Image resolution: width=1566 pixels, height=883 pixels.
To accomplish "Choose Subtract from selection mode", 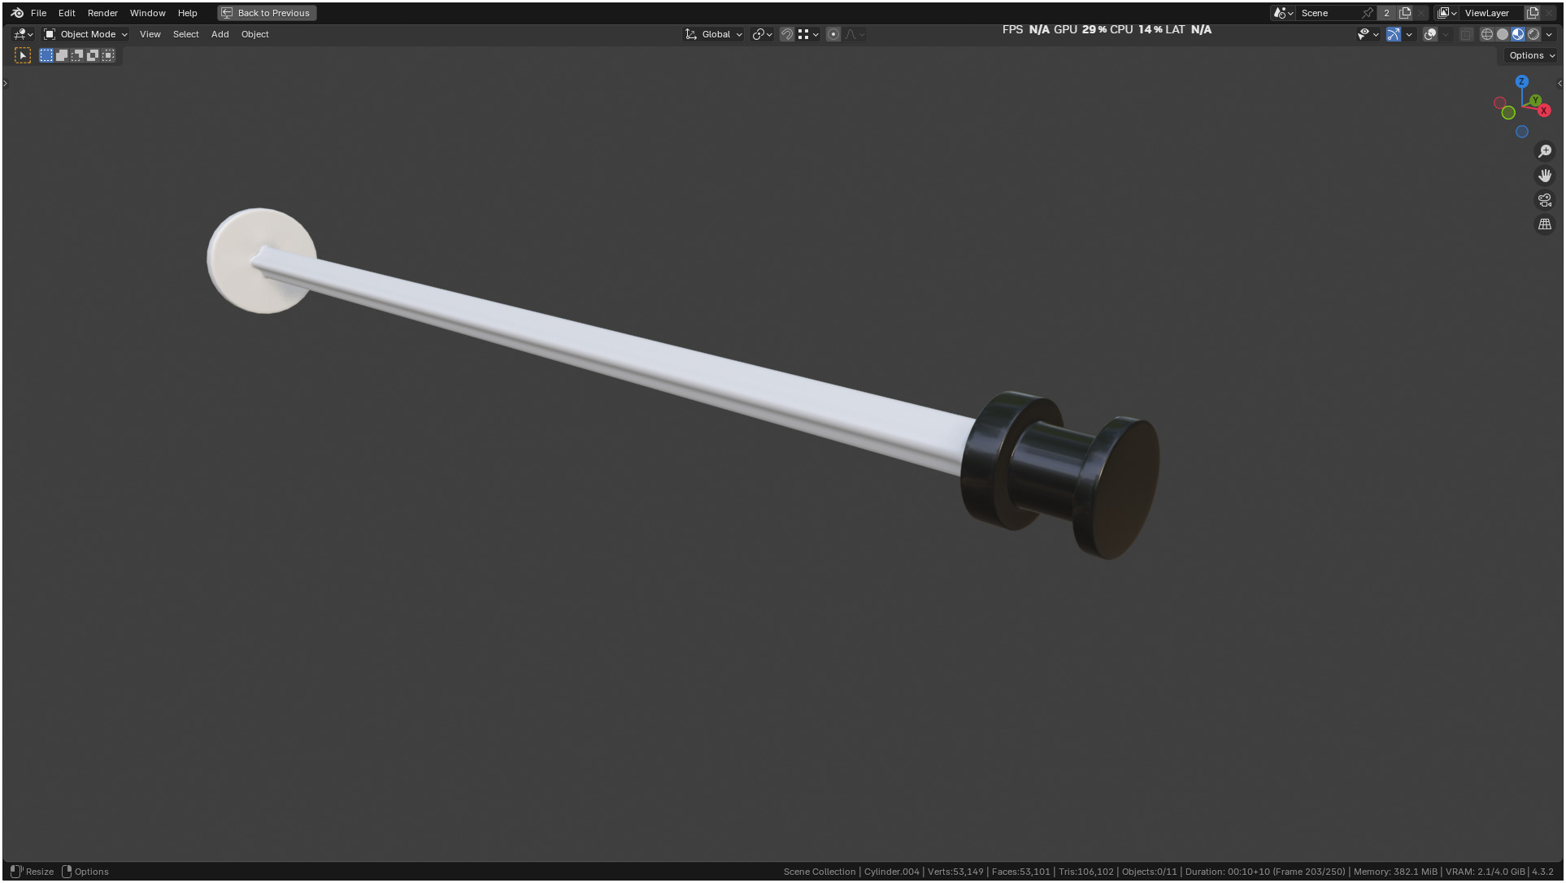I will (x=77, y=55).
